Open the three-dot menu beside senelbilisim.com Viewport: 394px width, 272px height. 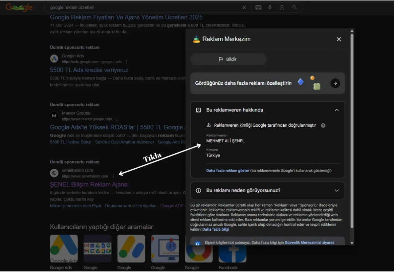tap(113, 176)
